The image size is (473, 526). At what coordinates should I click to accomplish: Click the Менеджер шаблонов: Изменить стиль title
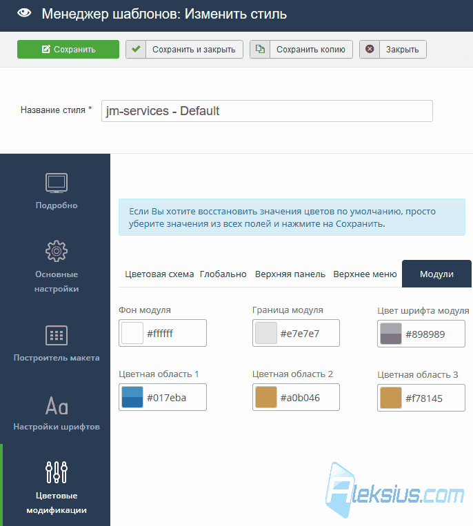(164, 14)
